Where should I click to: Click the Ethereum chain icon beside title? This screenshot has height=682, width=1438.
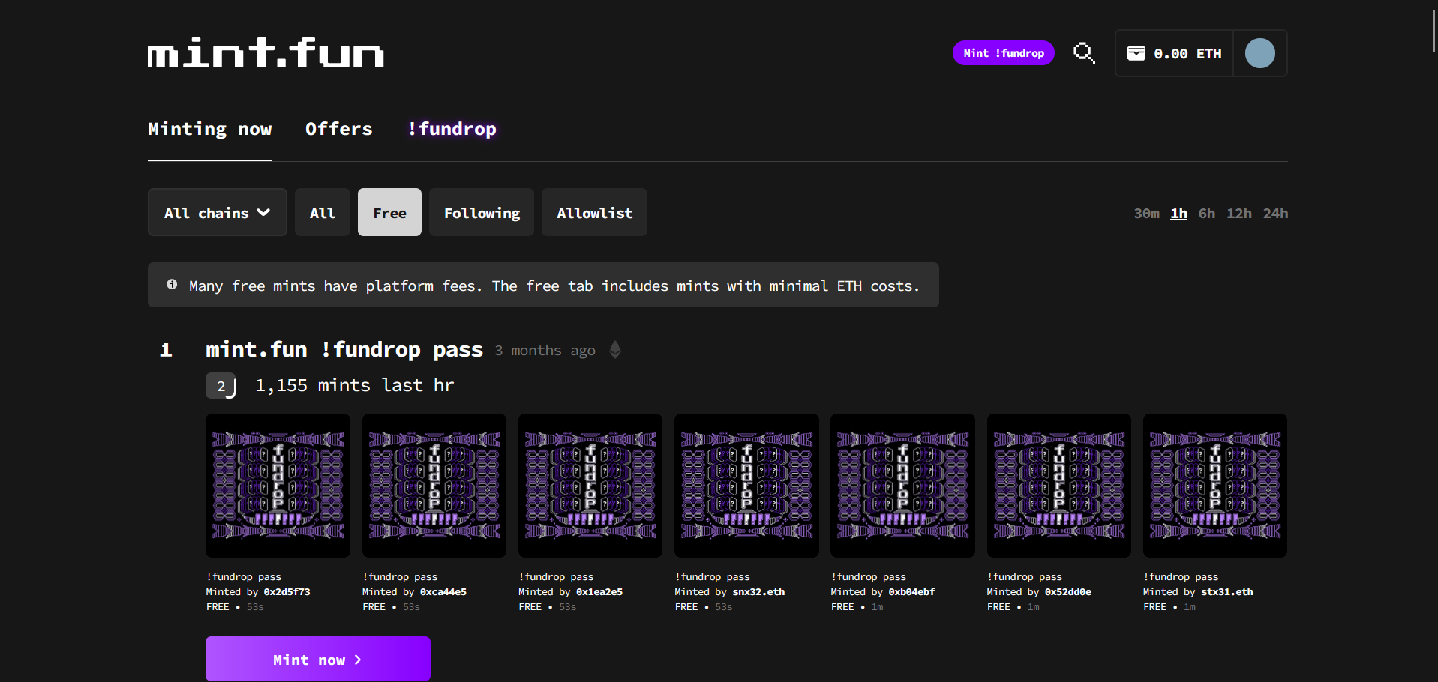click(x=615, y=350)
